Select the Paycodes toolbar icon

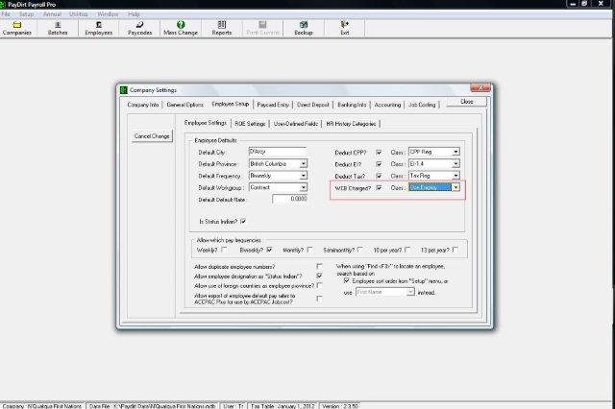click(x=139, y=28)
